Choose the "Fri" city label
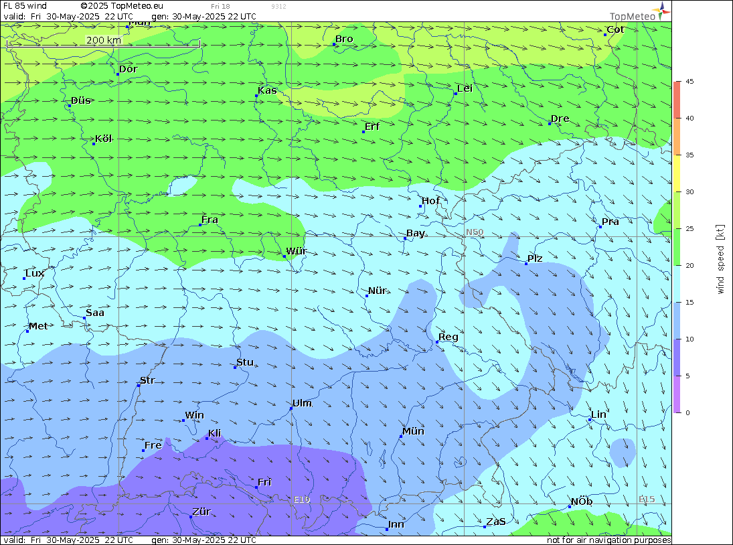 pyautogui.click(x=264, y=482)
